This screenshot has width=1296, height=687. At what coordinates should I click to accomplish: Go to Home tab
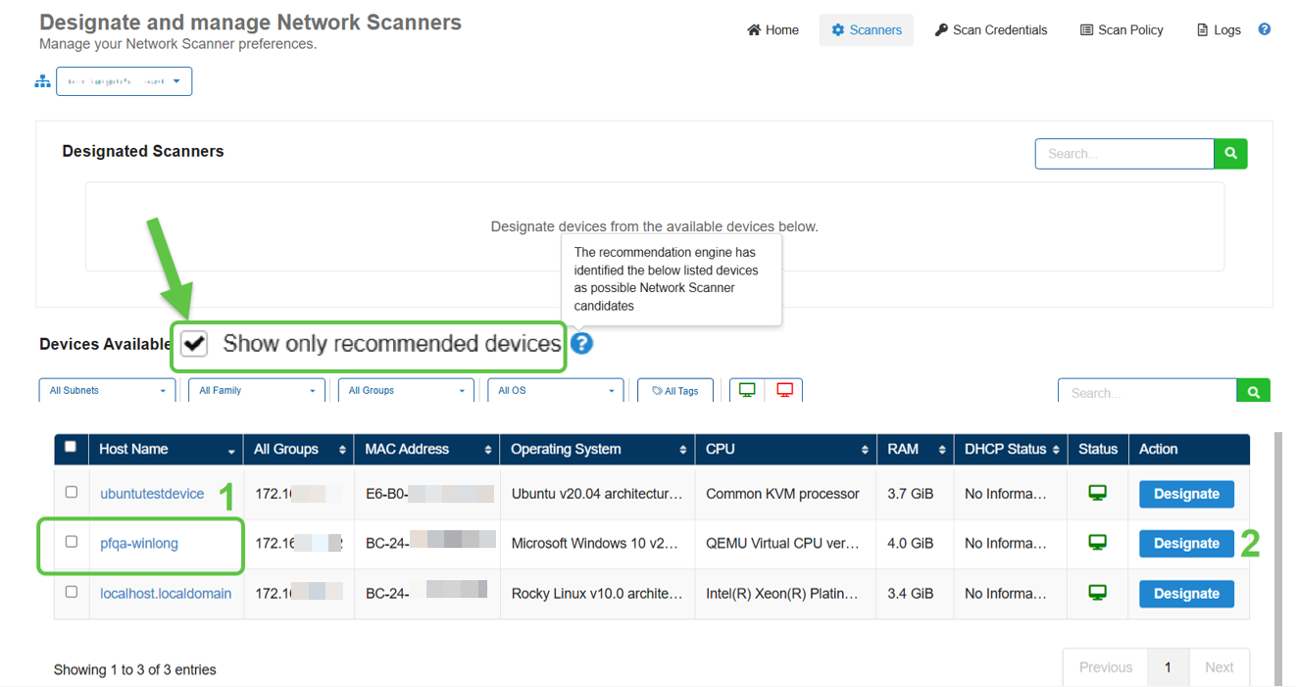click(773, 30)
